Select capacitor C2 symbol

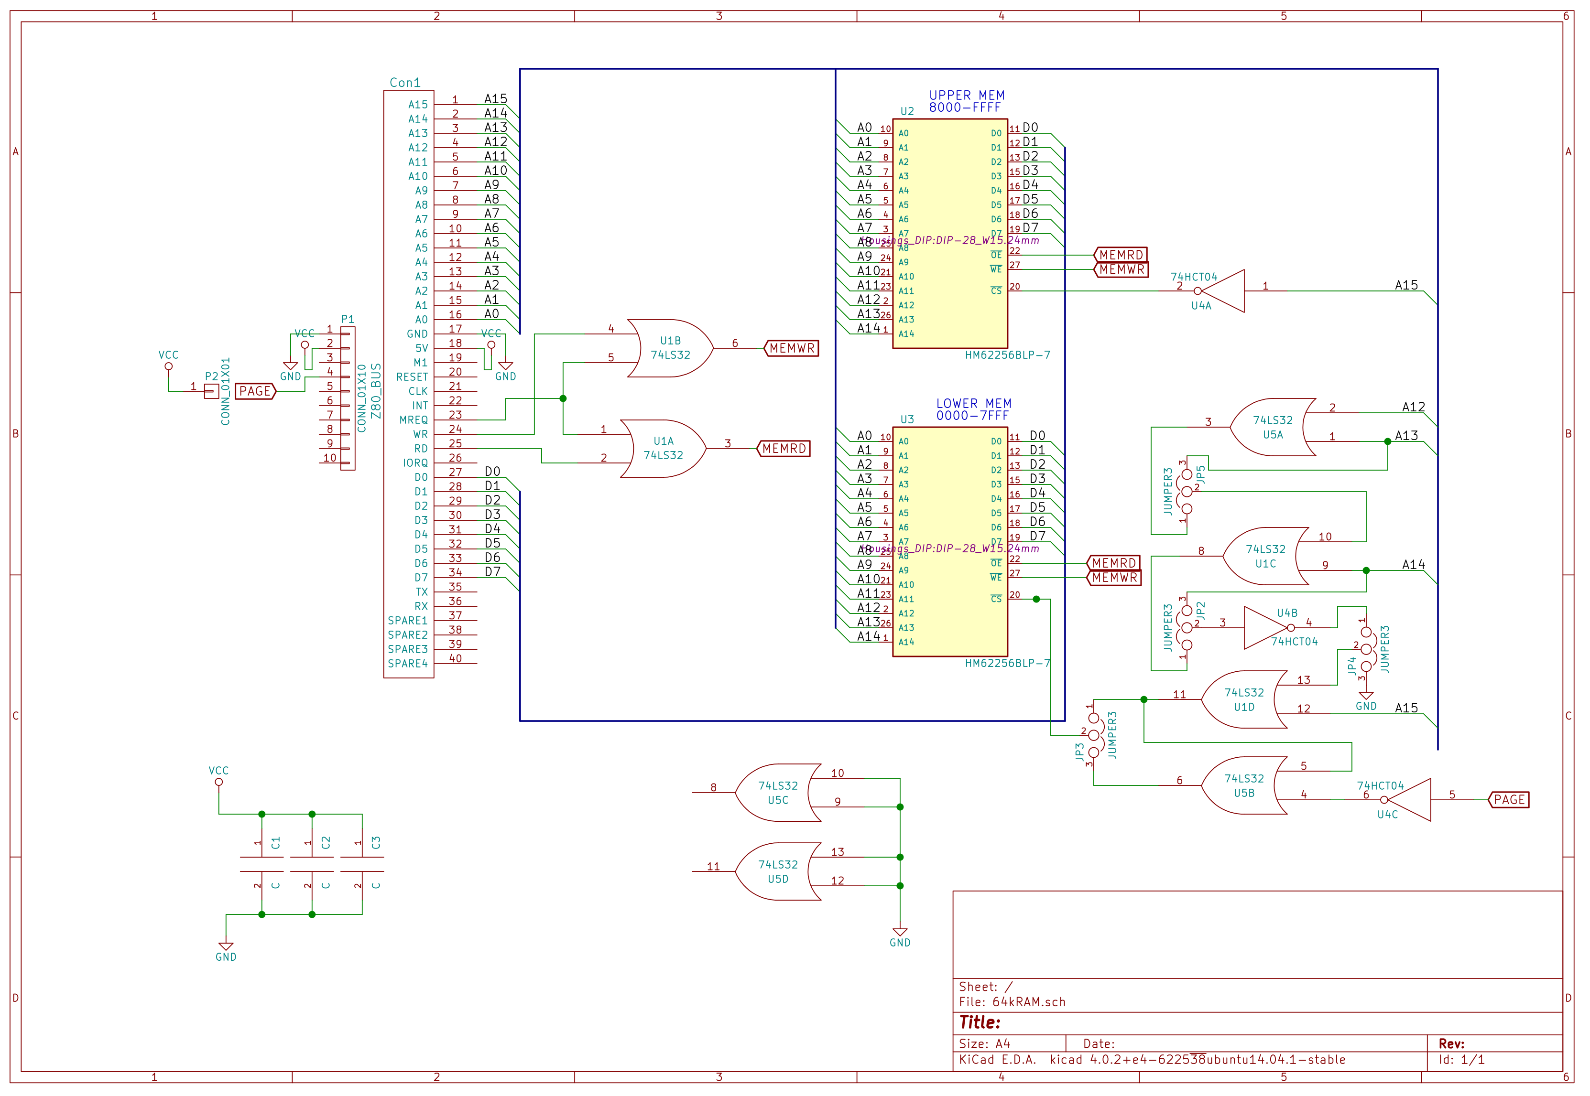[x=312, y=864]
